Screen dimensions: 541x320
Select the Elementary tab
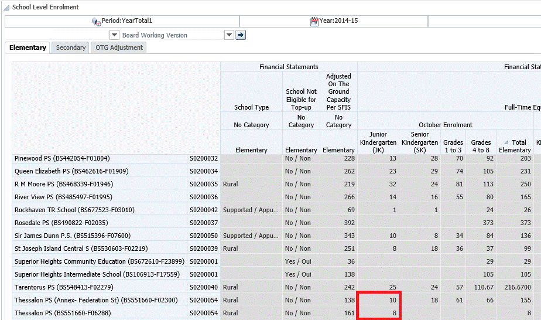pos(28,47)
